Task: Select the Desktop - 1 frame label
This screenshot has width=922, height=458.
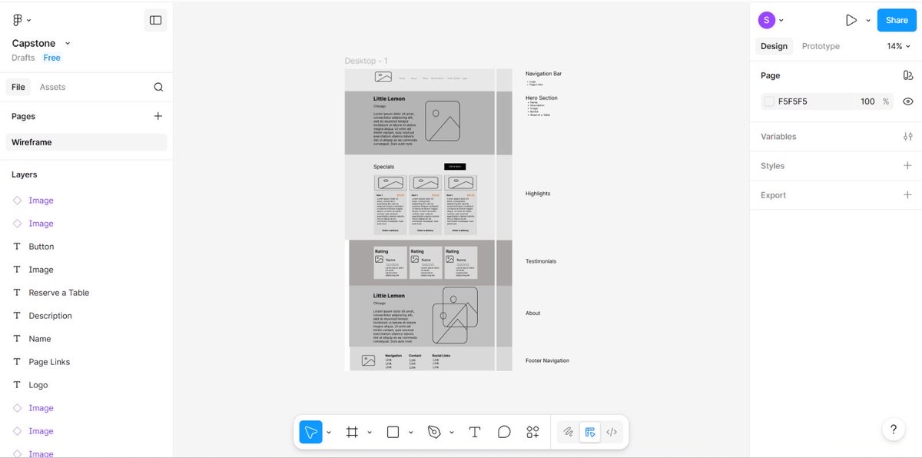Action: (366, 61)
